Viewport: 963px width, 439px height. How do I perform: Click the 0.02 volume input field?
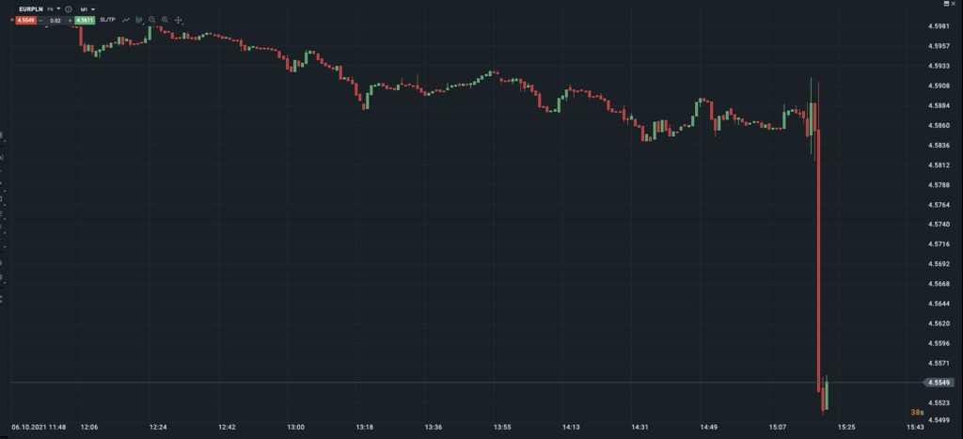pyautogui.click(x=55, y=20)
